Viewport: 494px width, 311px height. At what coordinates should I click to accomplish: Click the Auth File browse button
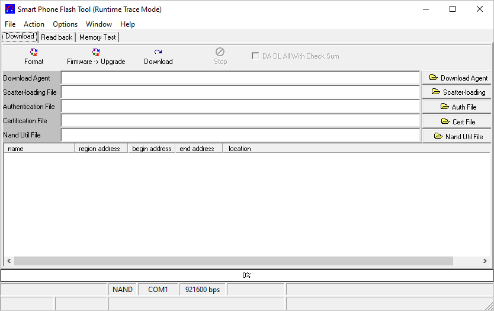click(457, 107)
